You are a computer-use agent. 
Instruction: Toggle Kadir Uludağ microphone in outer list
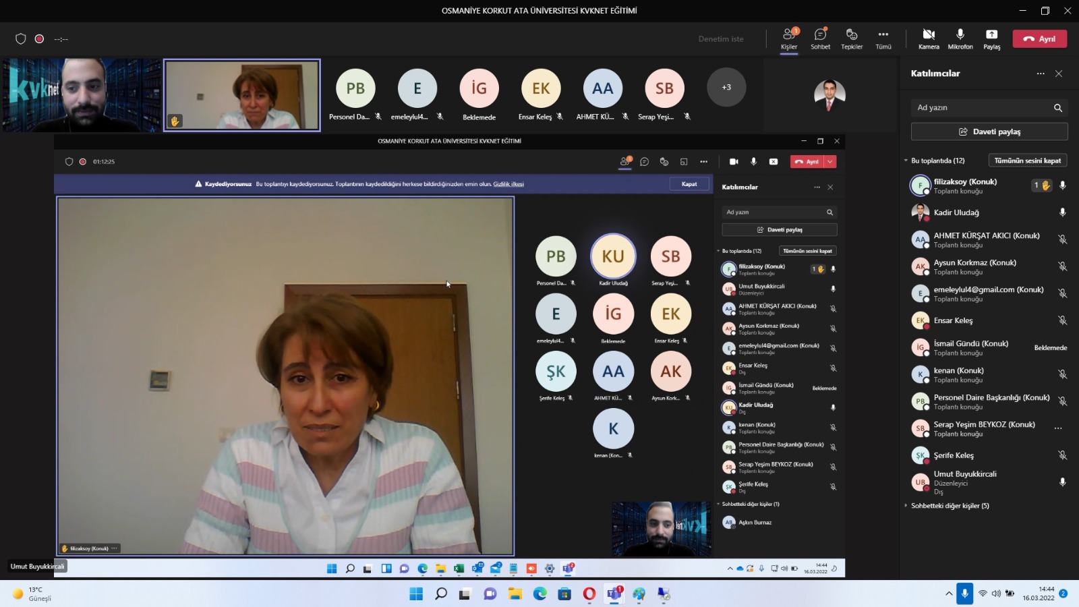point(1062,212)
